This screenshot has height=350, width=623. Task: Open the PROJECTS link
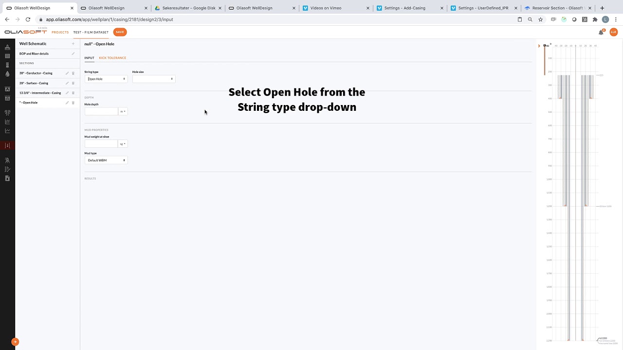pos(60,32)
